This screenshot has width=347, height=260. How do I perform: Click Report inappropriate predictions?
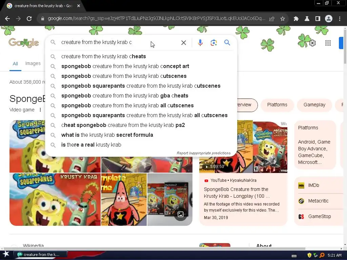pos(204,153)
